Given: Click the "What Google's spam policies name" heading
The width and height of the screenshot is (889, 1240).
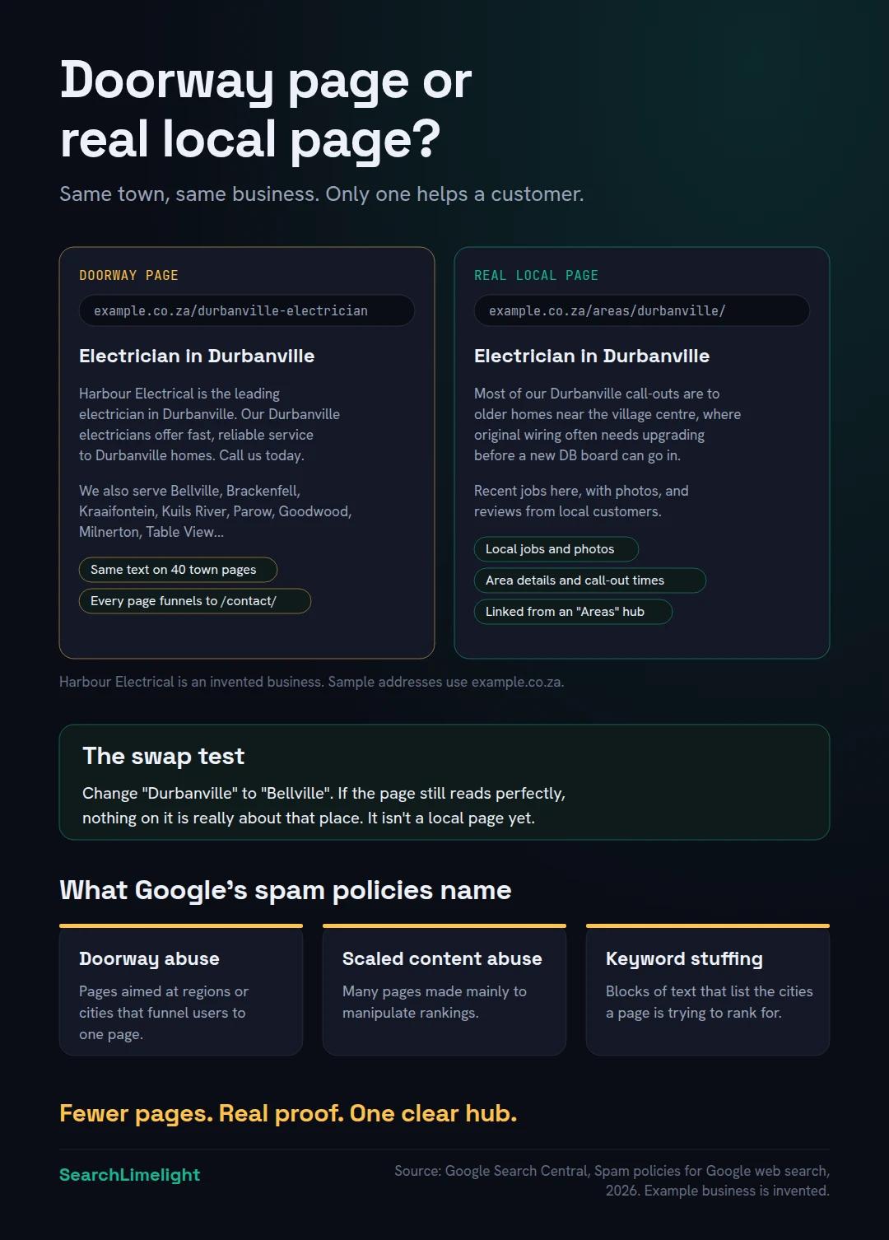Looking at the screenshot, I should (x=286, y=890).
